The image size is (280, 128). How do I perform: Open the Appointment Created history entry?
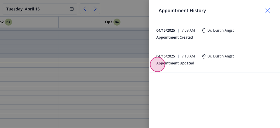pyautogui.click(x=215, y=34)
